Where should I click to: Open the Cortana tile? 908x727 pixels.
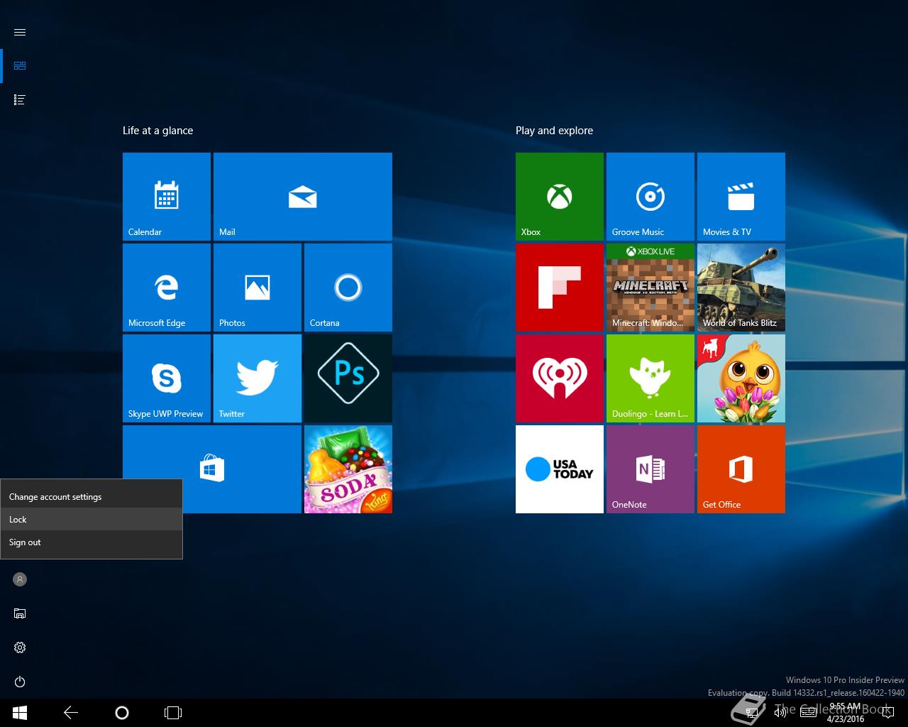[348, 288]
